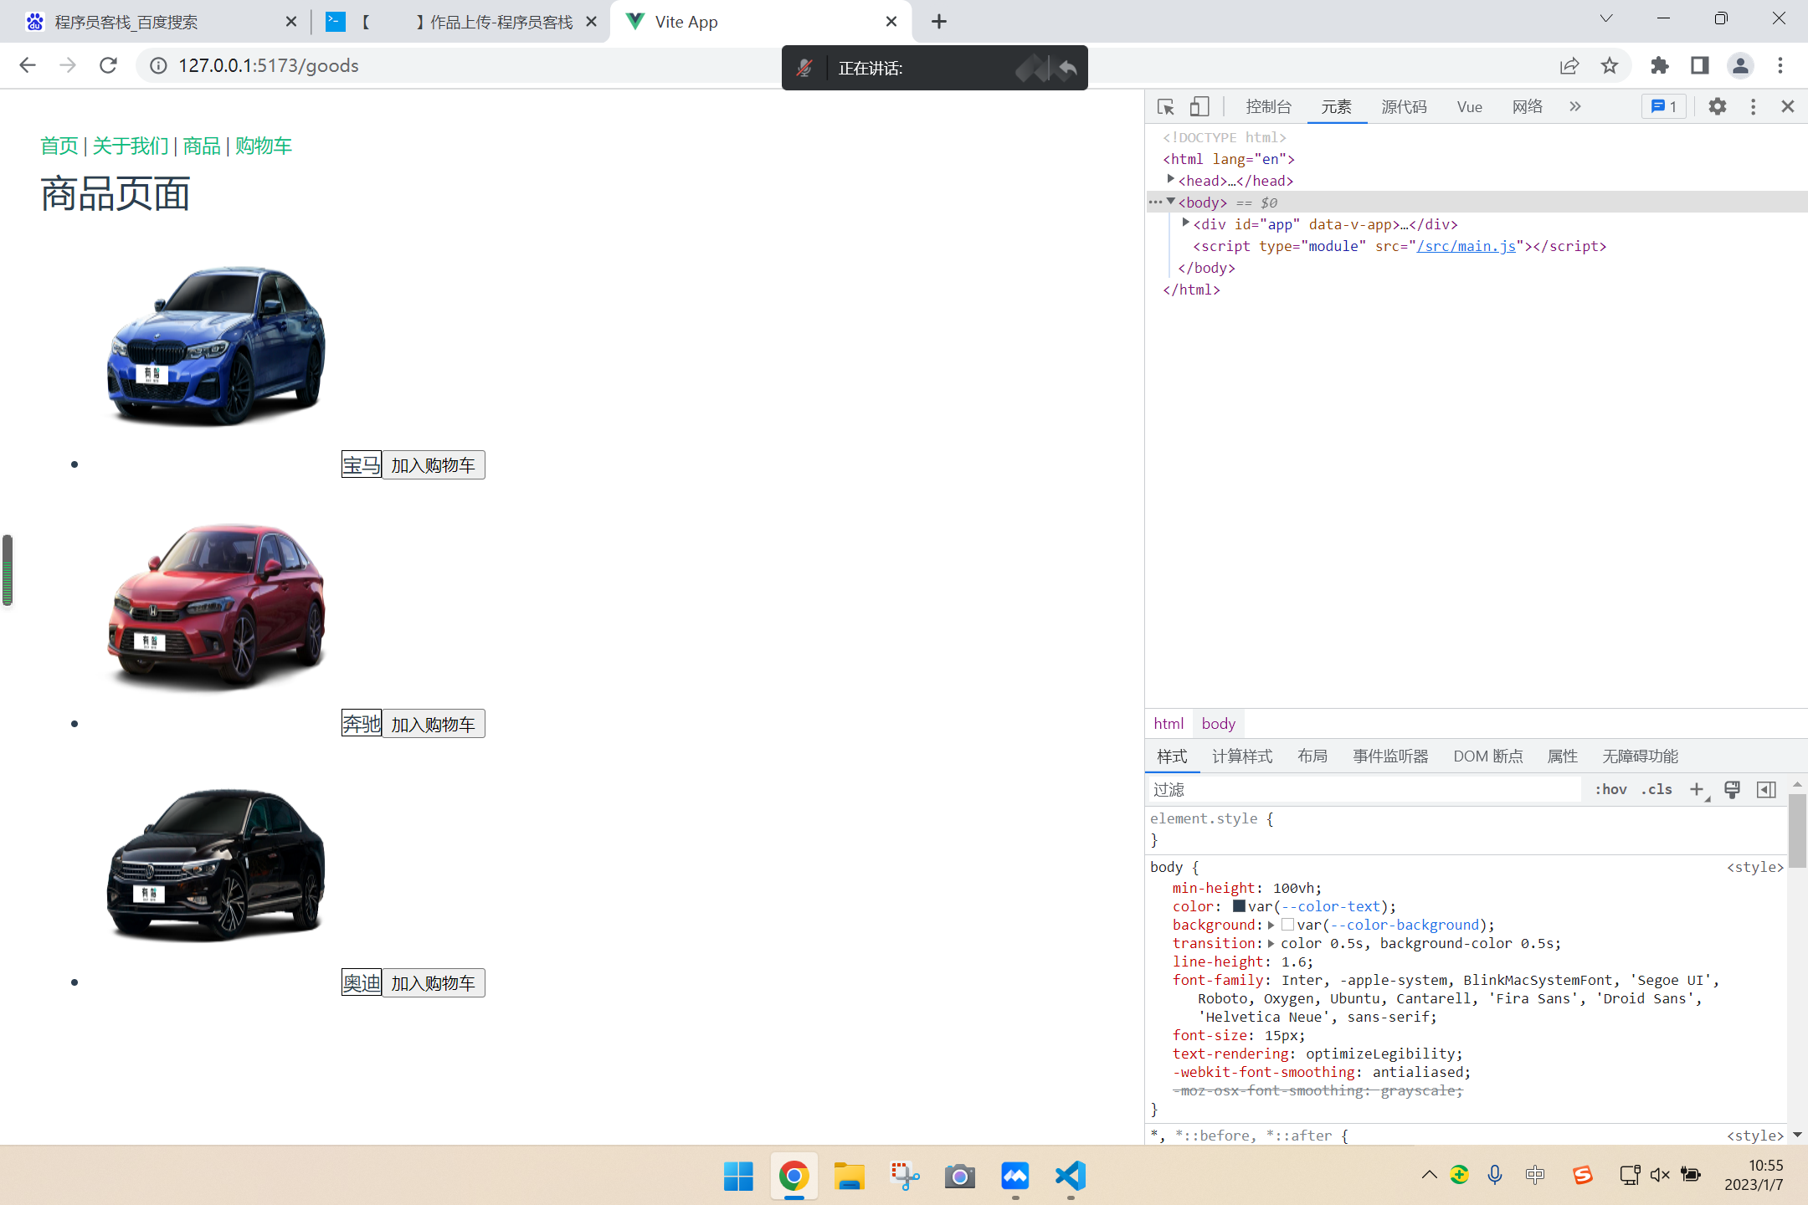Select html in the breadcrumb bar
This screenshot has height=1205, width=1808.
1169,724
